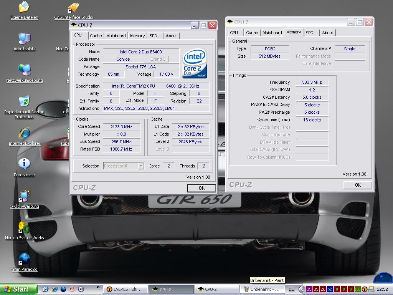The width and height of the screenshot is (393, 295).
Task: Click the dark globe quick launch icon
Action: point(63,289)
